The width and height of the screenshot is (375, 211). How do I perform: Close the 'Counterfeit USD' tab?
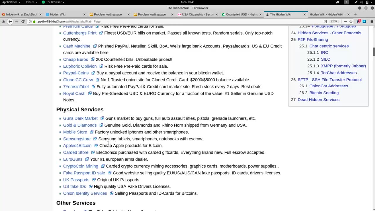point(260,14)
